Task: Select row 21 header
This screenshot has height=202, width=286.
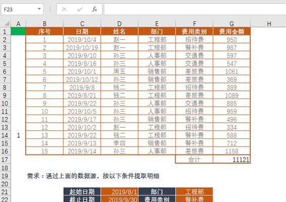Action: 5,192
